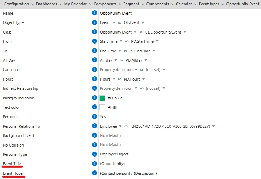Click the info icon next to Name
The image size is (261, 179).
[95, 13]
